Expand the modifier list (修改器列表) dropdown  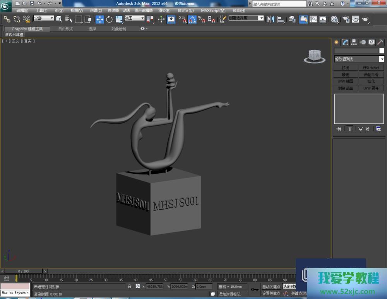[382, 59]
